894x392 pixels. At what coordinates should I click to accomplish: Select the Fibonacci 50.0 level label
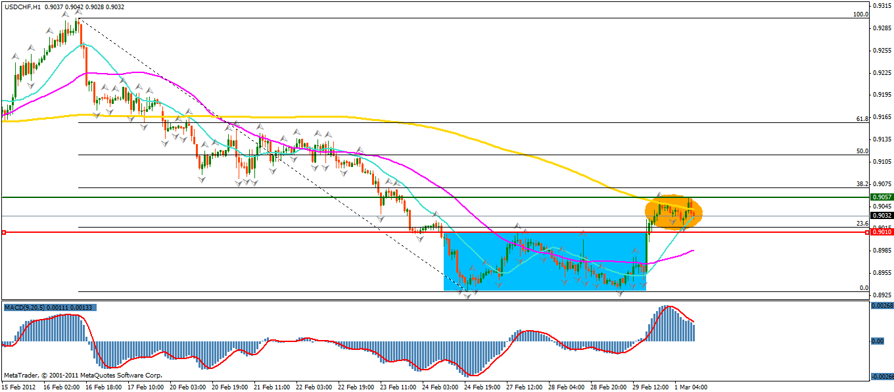(x=862, y=151)
